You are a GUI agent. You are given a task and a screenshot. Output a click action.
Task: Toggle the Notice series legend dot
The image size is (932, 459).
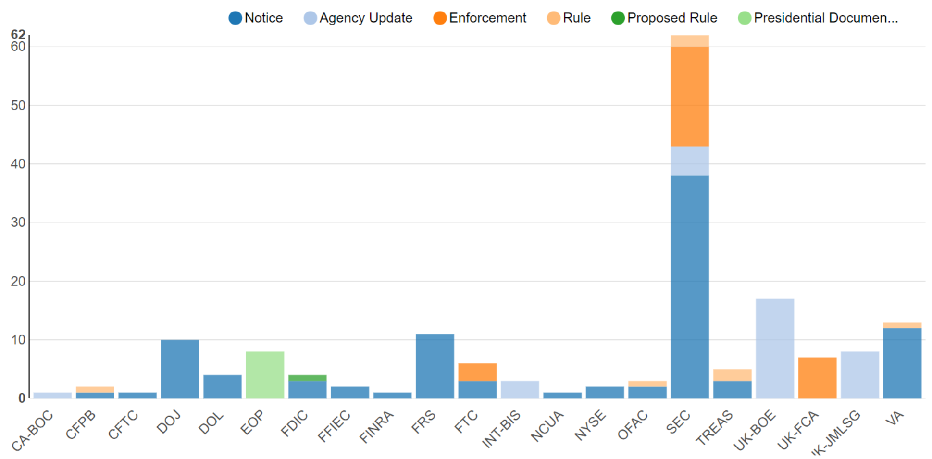(235, 18)
